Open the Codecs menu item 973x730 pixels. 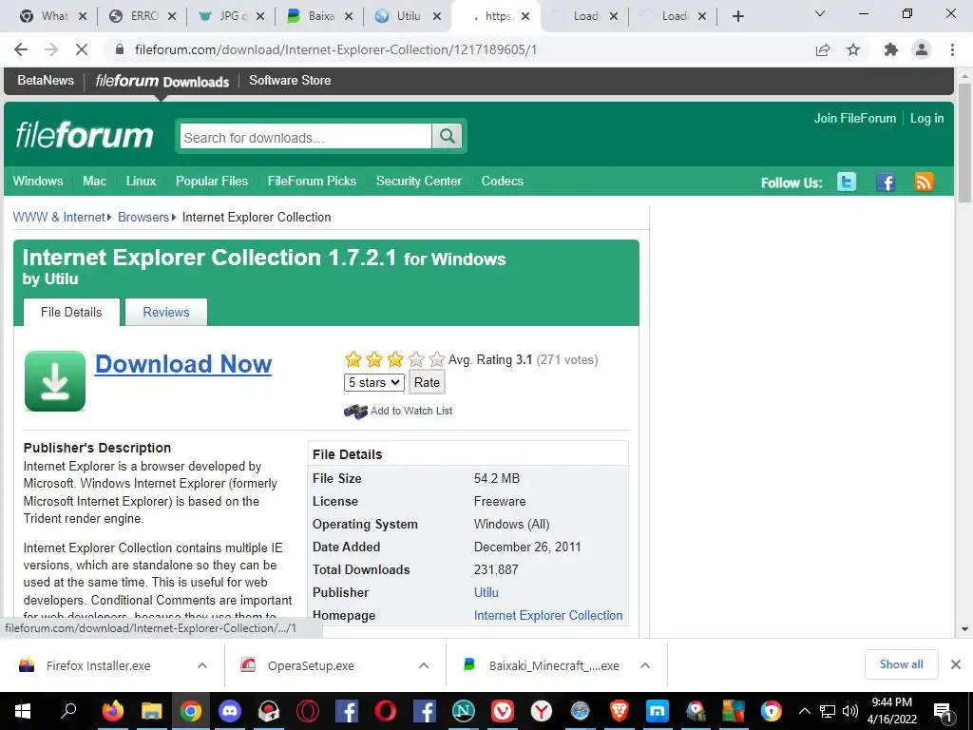click(502, 182)
